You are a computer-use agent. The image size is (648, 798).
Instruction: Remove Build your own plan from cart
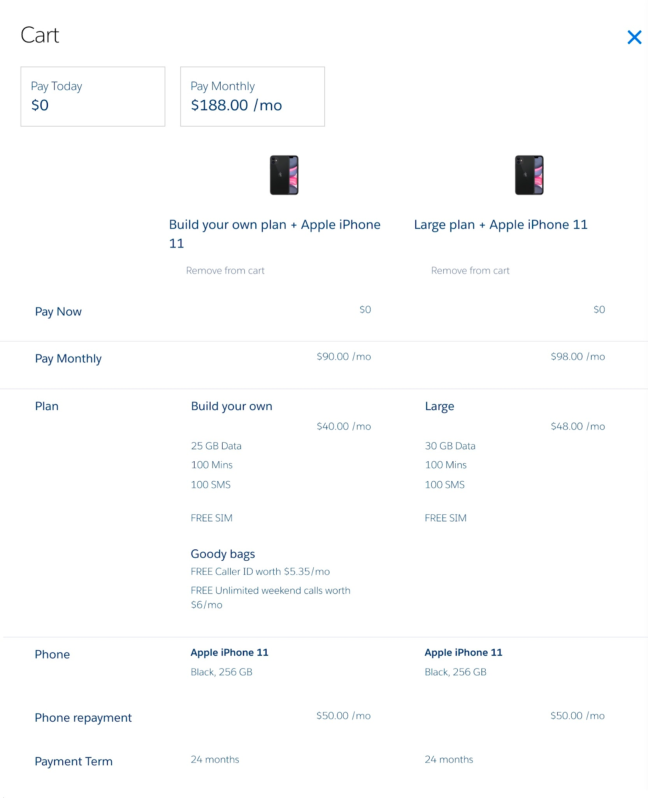[x=225, y=270]
